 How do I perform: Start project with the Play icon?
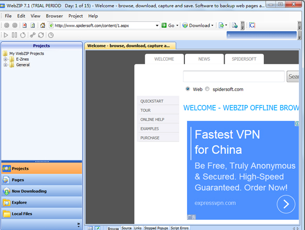(x=6, y=35)
